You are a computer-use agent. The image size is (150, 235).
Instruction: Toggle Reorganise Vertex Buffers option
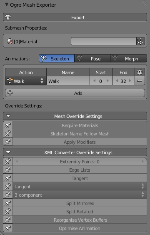pyautogui.click(x=80, y=220)
